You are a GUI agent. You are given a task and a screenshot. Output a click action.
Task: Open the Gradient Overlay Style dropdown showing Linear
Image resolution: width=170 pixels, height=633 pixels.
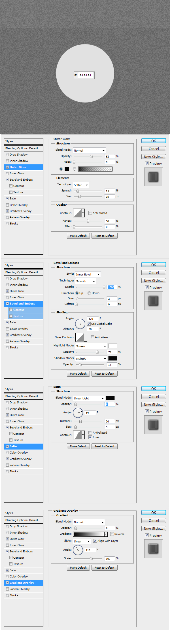(x=82, y=541)
